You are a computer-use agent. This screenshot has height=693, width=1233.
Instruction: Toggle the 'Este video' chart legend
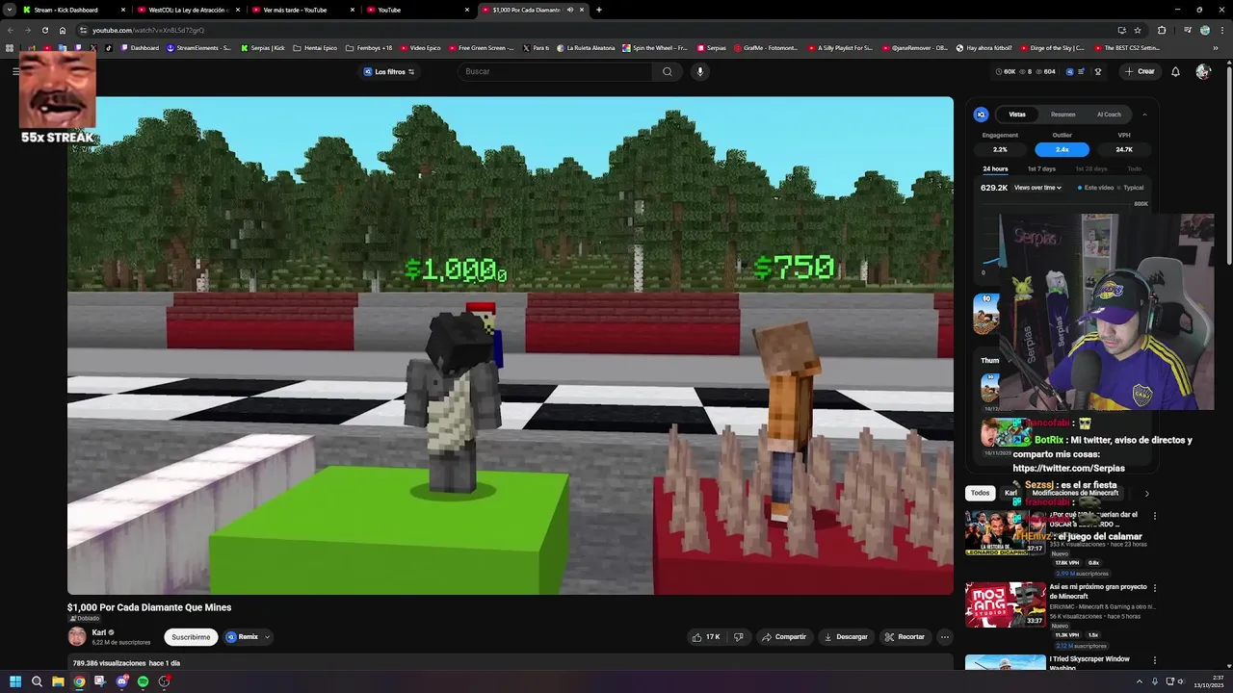(x=1096, y=188)
